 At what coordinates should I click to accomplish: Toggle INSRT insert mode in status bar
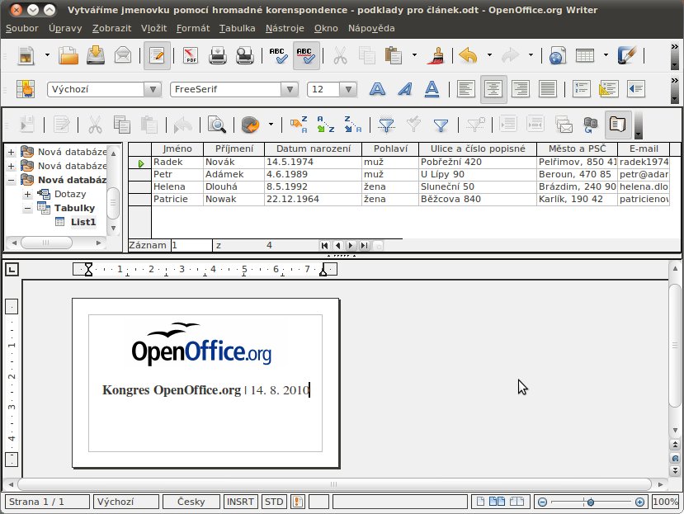tap(240, 502)
